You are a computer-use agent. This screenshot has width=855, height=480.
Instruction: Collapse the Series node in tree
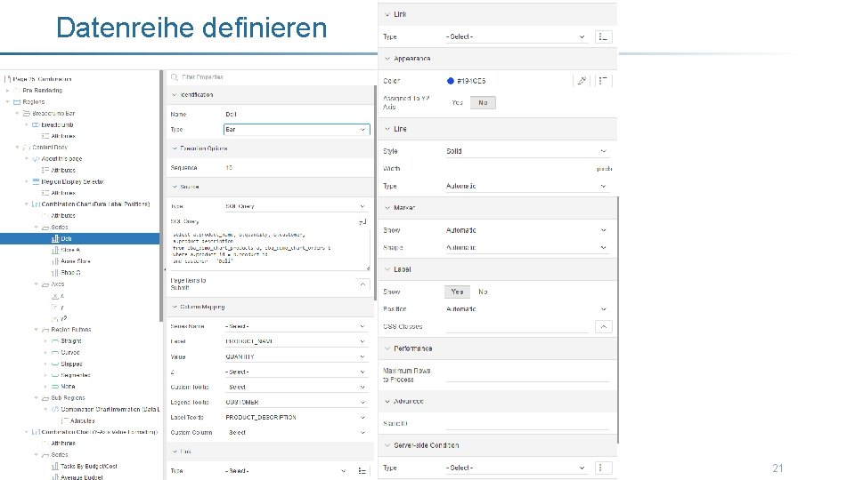(37, 227)
